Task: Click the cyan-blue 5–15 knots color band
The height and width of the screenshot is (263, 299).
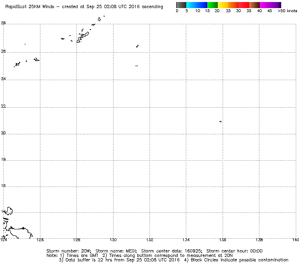Action: click(x=197, y=5)
